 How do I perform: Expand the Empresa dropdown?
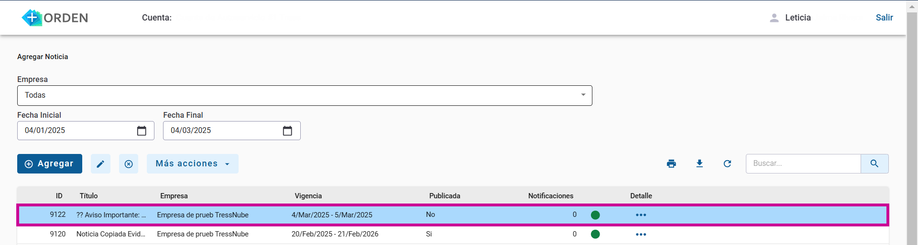(583, 95)
